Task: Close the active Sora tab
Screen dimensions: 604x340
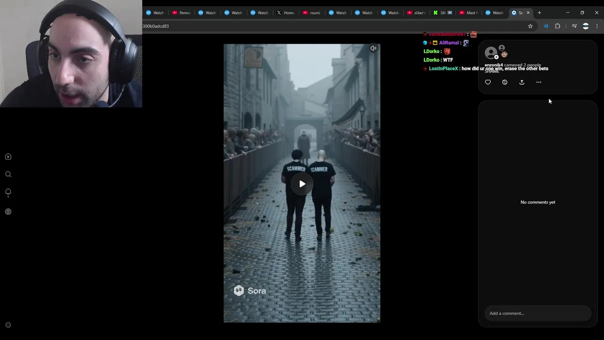Action: [x=528, y=13]
